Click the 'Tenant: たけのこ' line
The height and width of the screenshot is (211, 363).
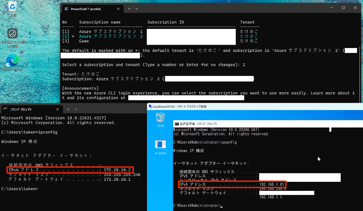tap(81, 74)
